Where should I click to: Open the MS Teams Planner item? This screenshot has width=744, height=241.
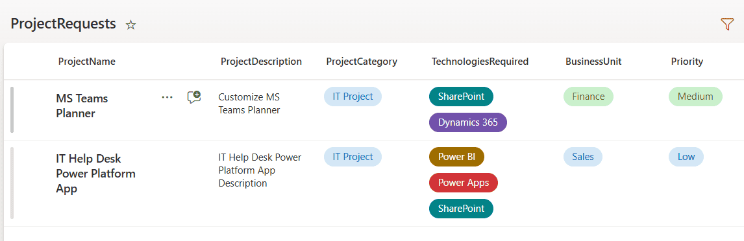click(82, 106)
